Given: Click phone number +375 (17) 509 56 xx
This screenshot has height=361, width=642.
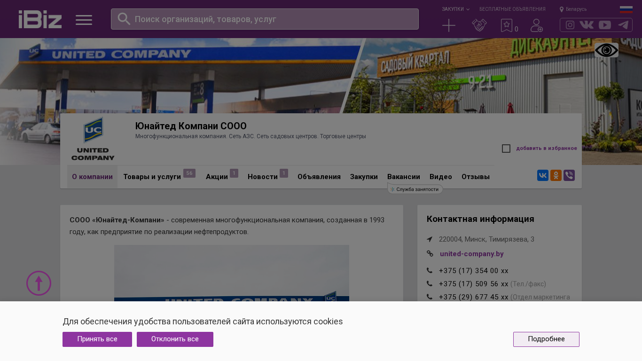Looking at the screenshot, I should pos(474,284).
